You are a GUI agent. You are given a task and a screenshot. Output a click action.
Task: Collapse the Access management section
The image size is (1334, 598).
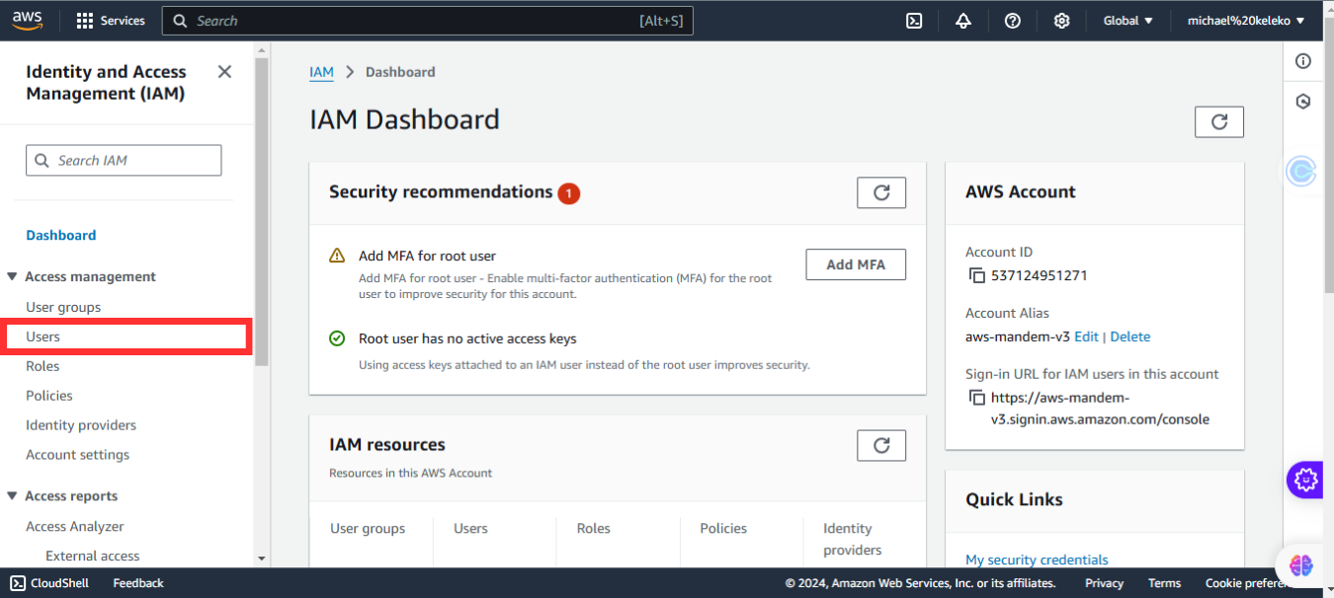click(13, 277)
